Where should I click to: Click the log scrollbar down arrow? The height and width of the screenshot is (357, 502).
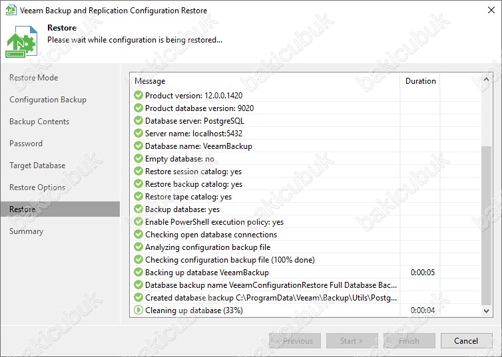[486, 310]
